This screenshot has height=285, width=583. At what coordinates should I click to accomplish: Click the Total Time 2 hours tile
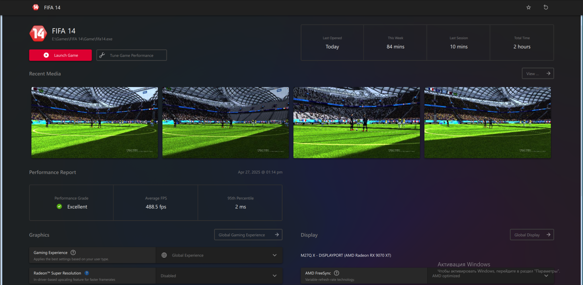522,43
